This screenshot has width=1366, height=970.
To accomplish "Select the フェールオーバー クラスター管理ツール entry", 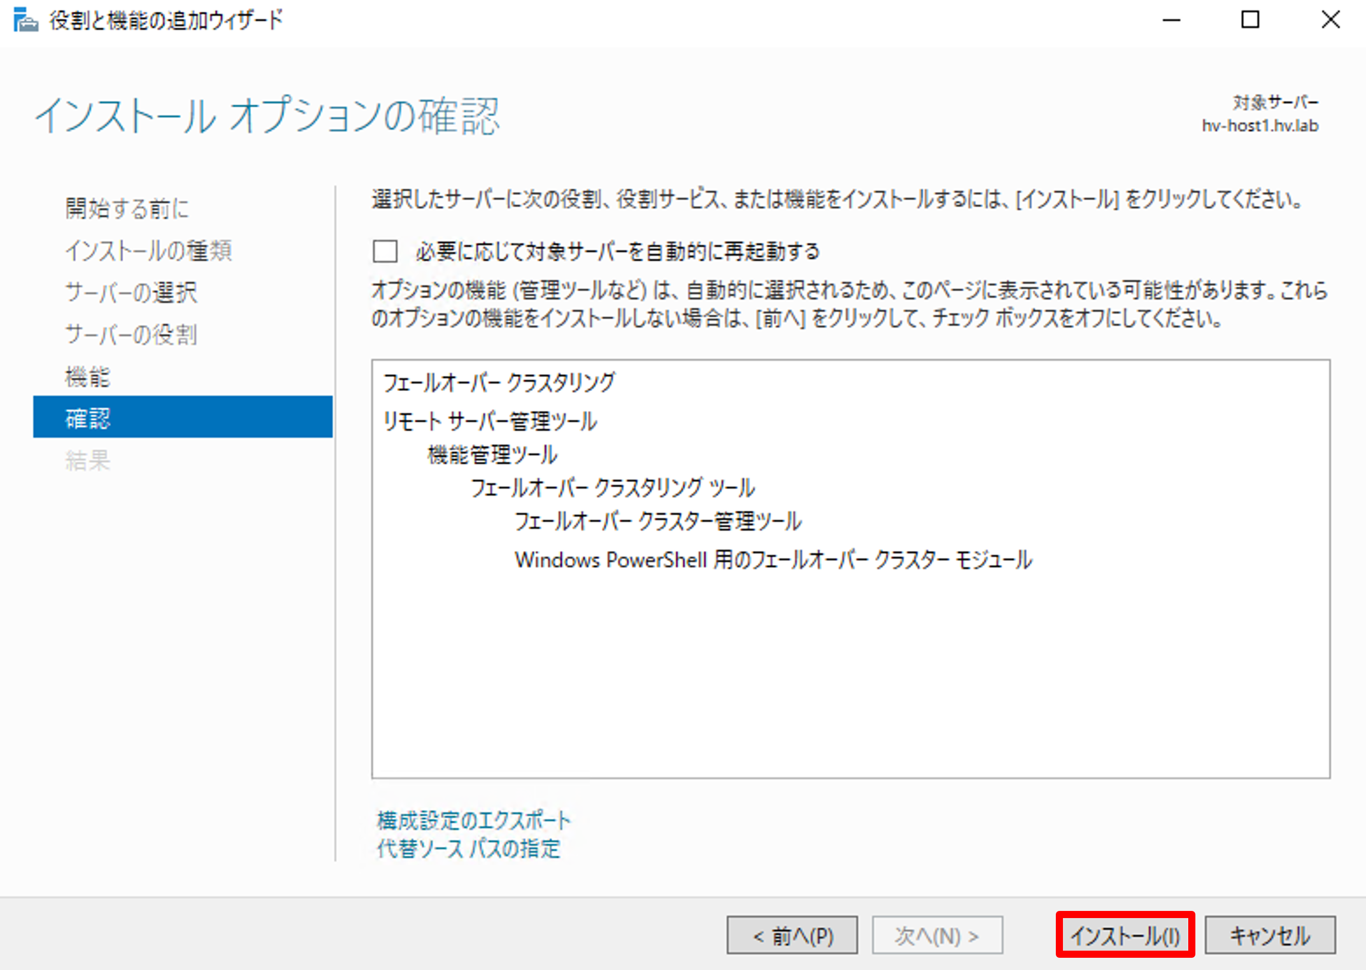I will (x=658, y=521).
